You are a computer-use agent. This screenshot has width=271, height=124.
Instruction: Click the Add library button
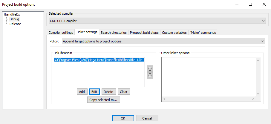82,92
